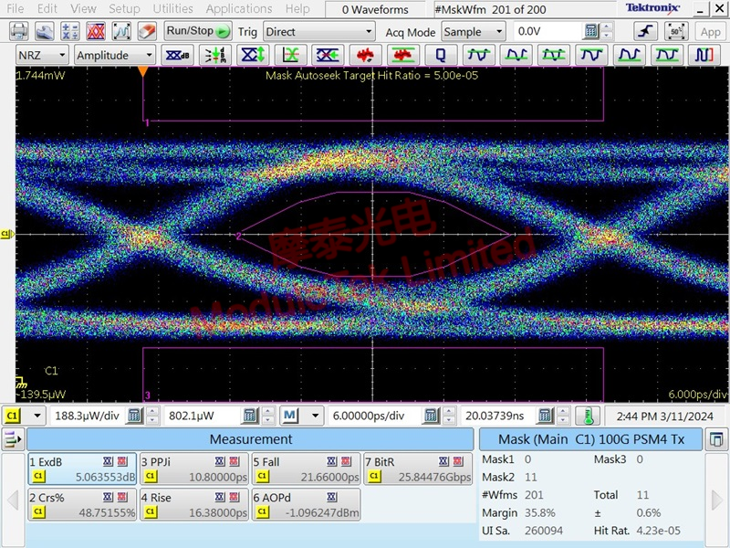This screenshot has width=730, height=548.
Task: Open the NRZ signal type dropdown
Action: coord(42,55)
